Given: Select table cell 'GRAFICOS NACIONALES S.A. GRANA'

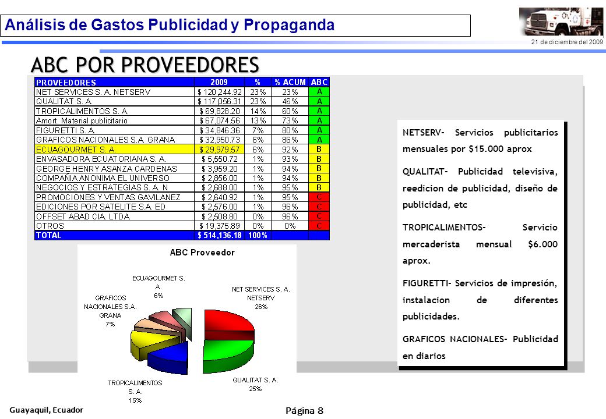Looking at the screenshot, I should tap(114, 140).
